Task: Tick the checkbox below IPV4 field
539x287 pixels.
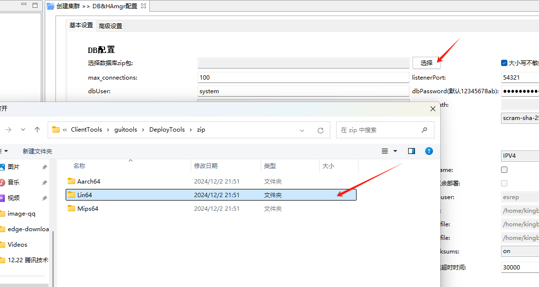Action: coord(504,170)
